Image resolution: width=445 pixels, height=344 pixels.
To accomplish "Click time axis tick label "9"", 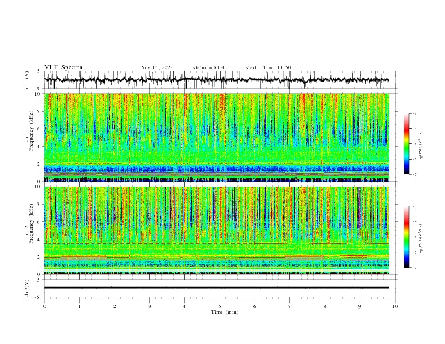I will click(360, 306).
